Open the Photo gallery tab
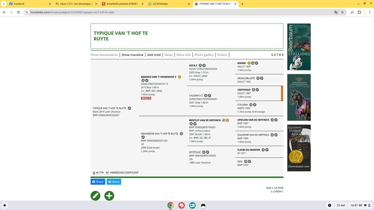The image size is (374, 210). coord(204,55)
